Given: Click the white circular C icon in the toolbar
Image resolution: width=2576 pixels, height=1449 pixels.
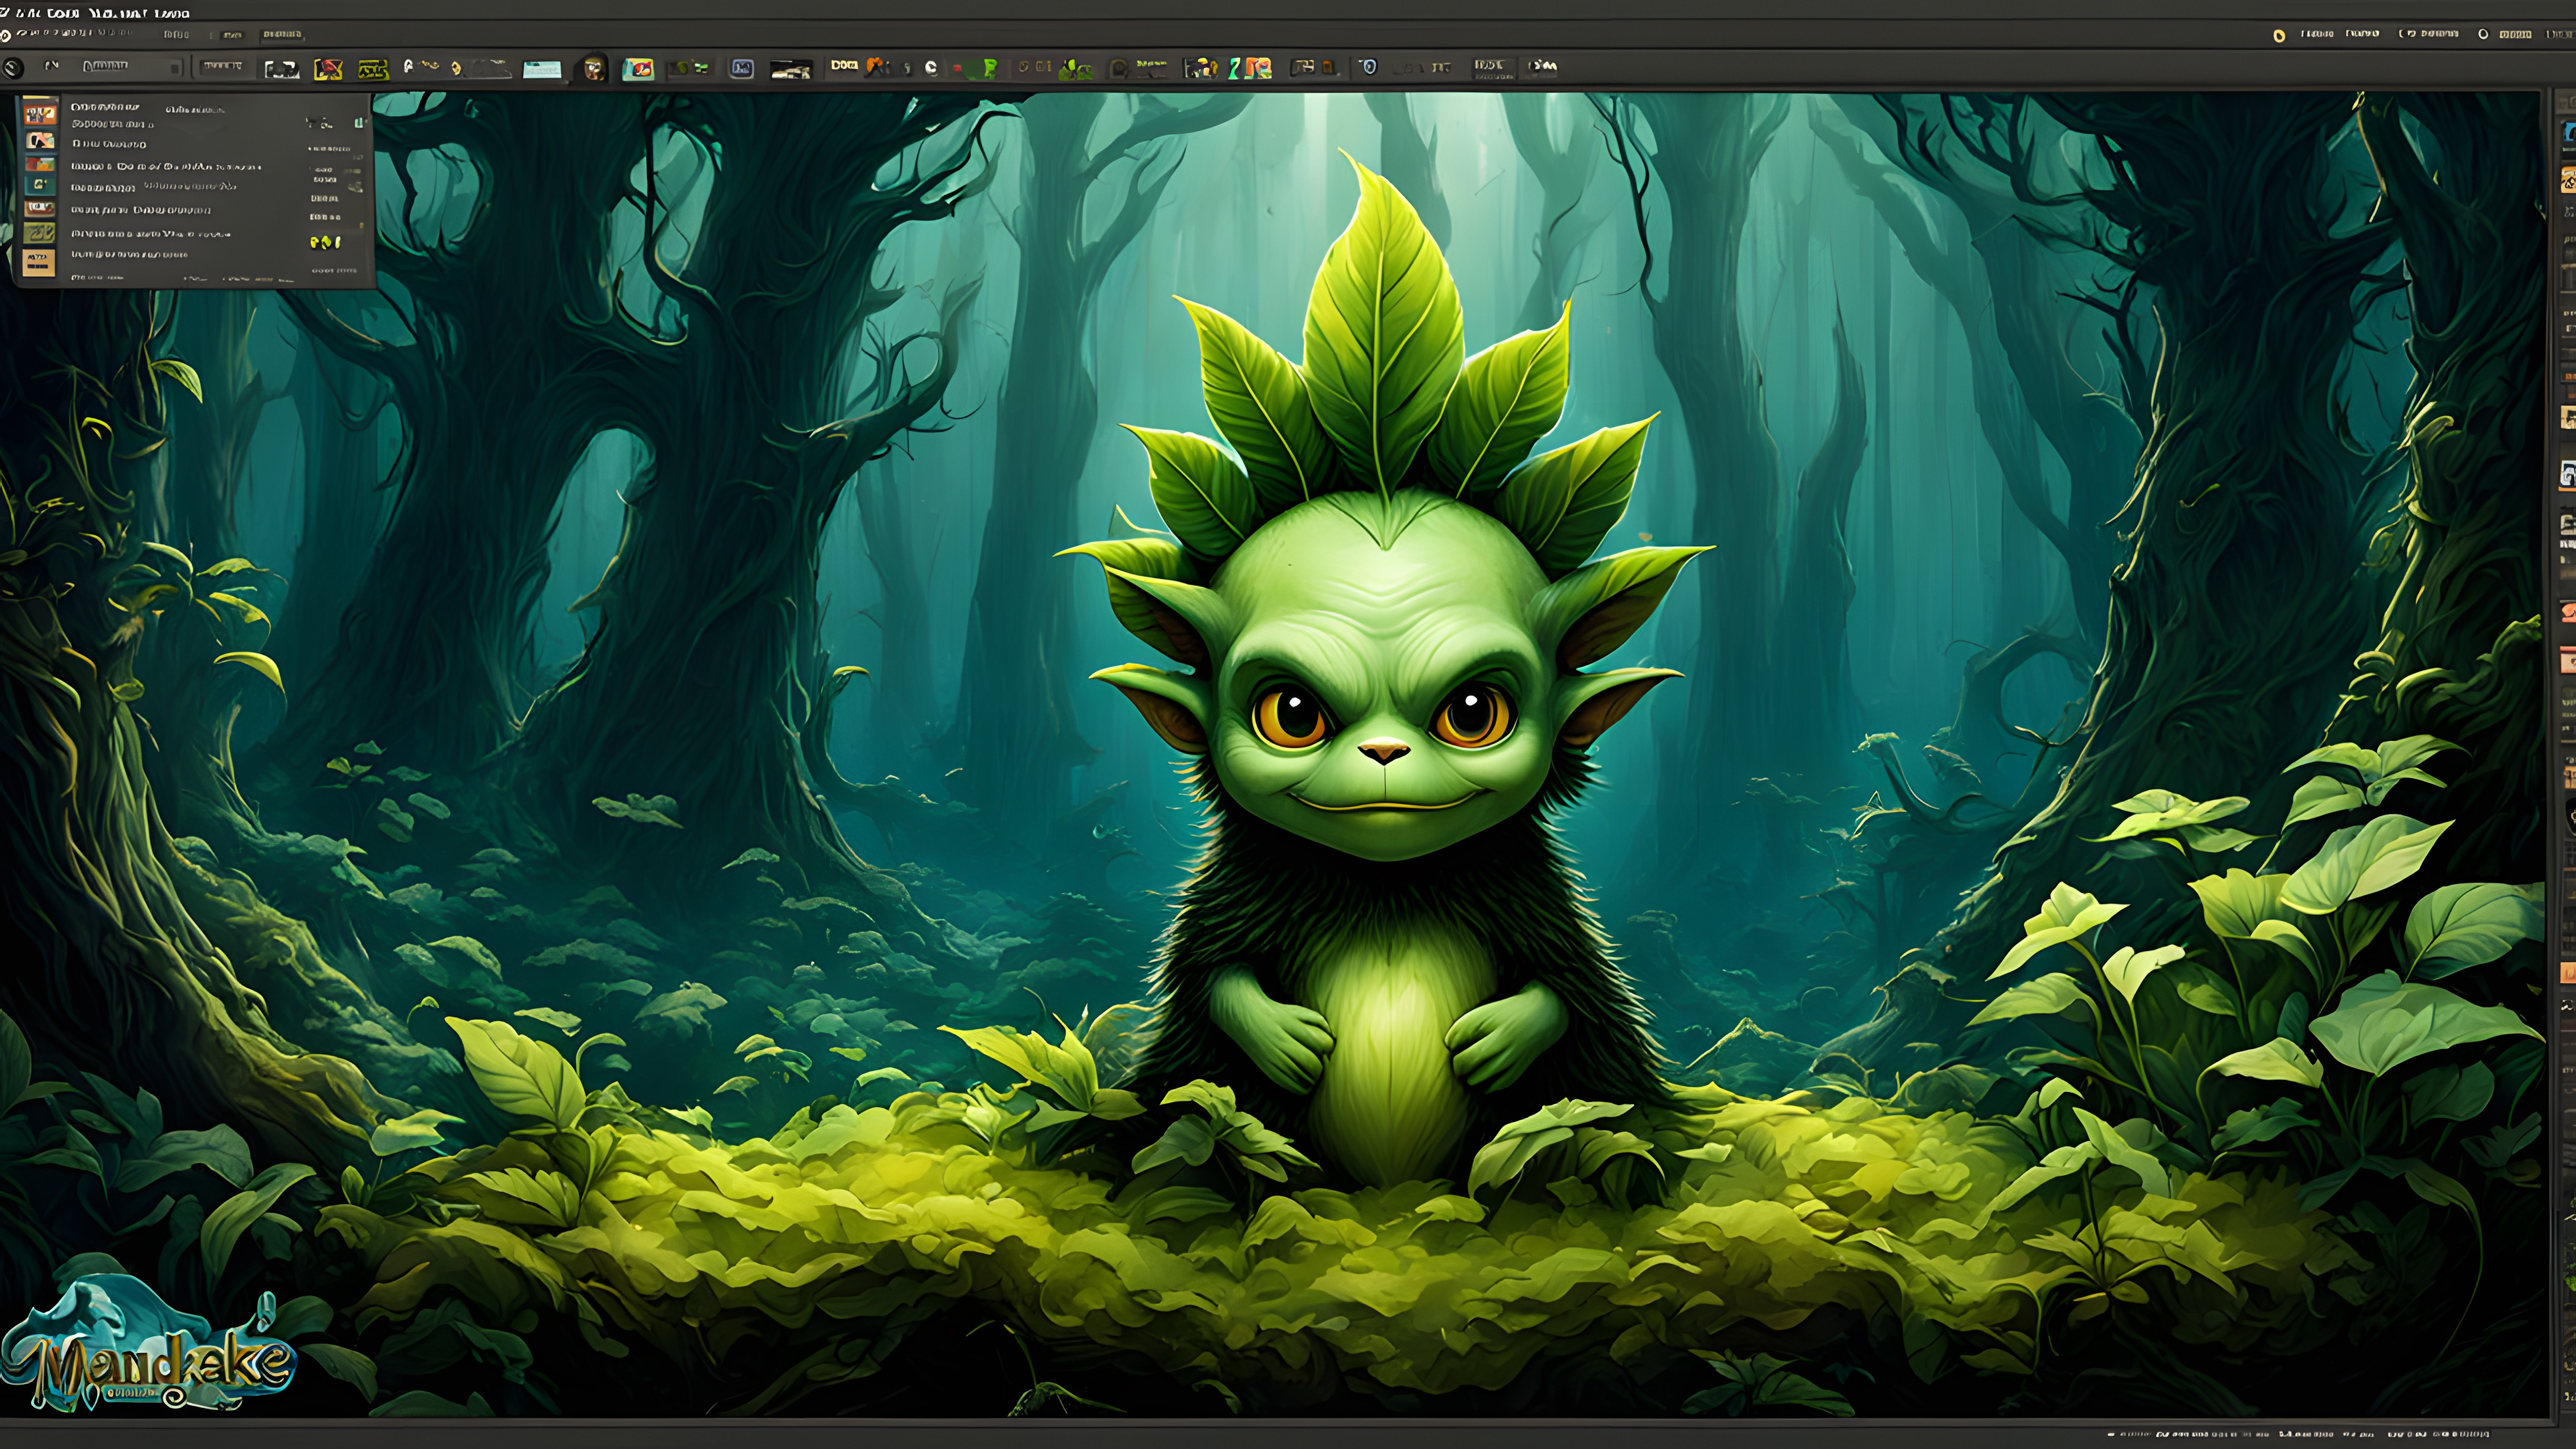Looking at the screenshot, I should tap(931, 68).
